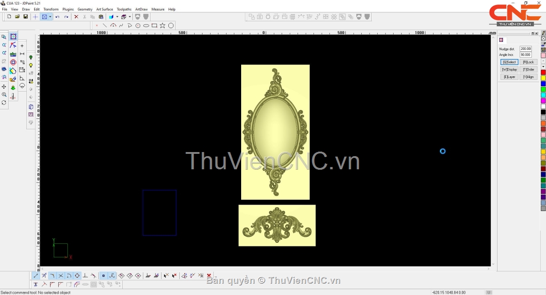Delete selection with the red X icon
This screenshot has width=546, height=295.
point(76,17)
